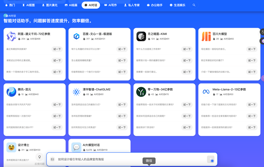Open the 生活娱乐 tab
This screenshot has height=167, width=264.
coord(177,5)
